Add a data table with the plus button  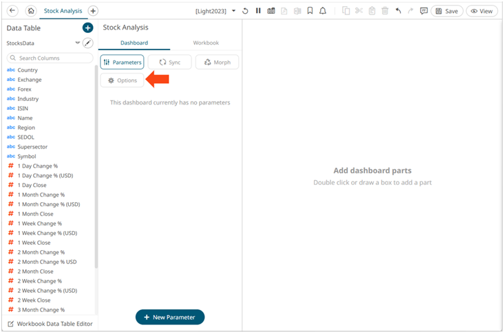coord(87,28)
